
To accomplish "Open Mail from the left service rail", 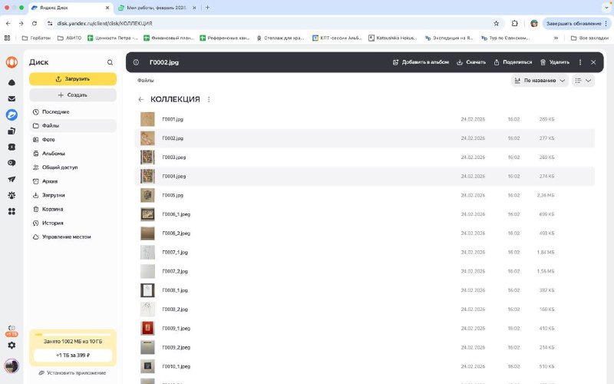I will (12, 98).
